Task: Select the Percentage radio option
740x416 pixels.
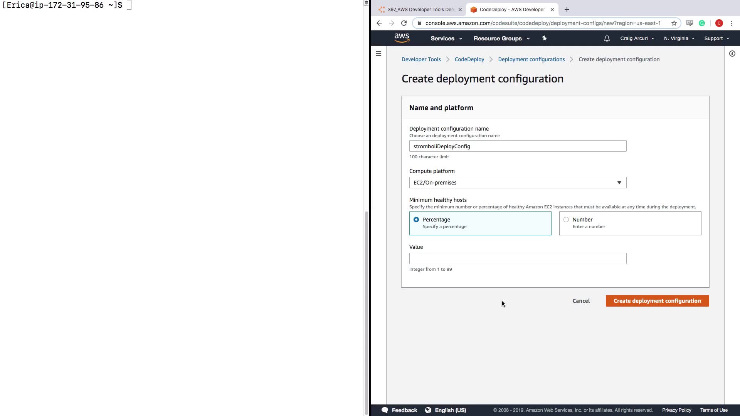Action: coord(416,220)
